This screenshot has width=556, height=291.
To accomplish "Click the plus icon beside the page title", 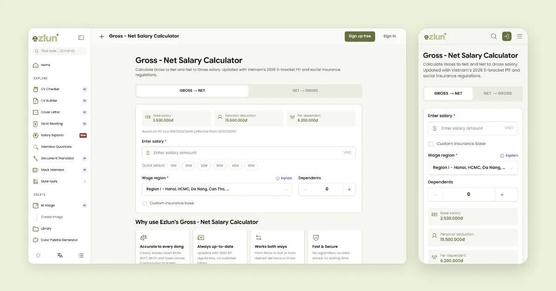I will point(102,36).
